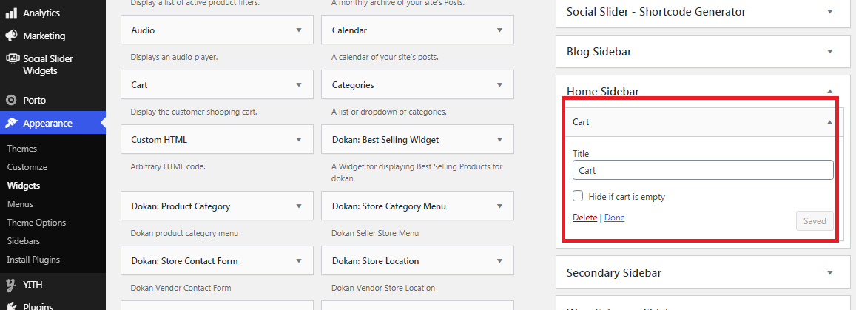Viewport: 856px width, 310px height.
Task: Click the Cart Title input field
Action: point(703,169)
